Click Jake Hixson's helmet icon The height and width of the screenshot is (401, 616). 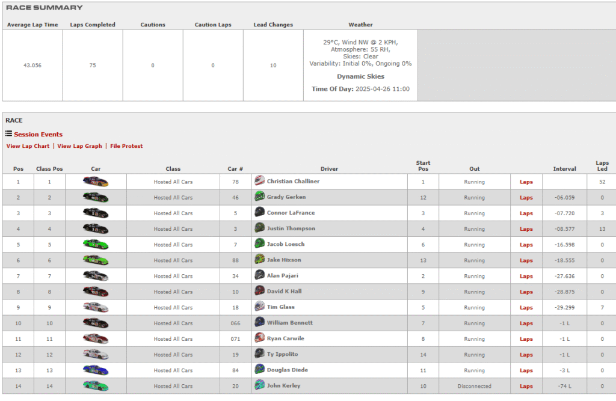click(259, 260)
